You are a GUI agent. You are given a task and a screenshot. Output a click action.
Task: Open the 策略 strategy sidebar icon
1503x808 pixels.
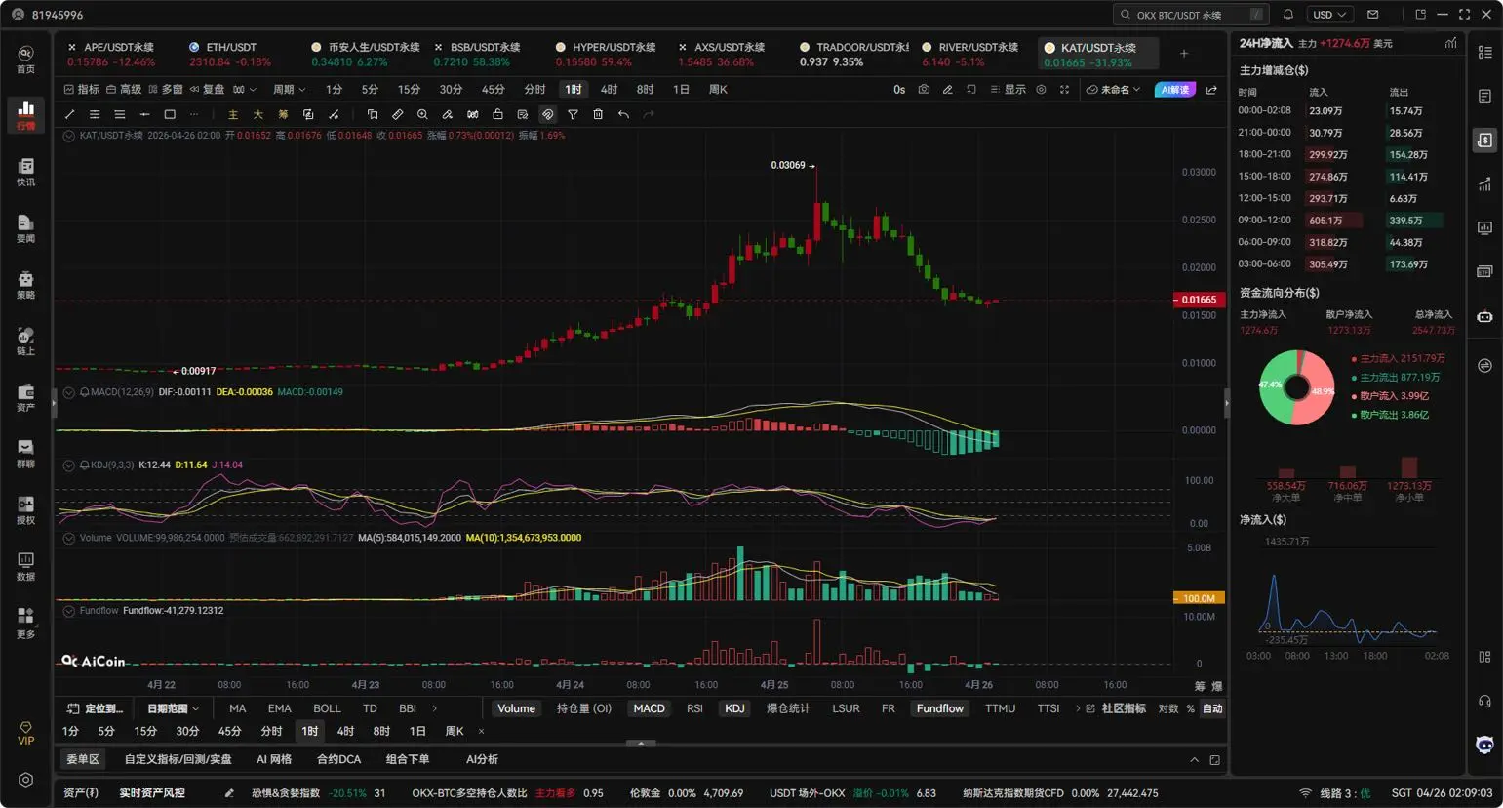click(x=26, y=285)
